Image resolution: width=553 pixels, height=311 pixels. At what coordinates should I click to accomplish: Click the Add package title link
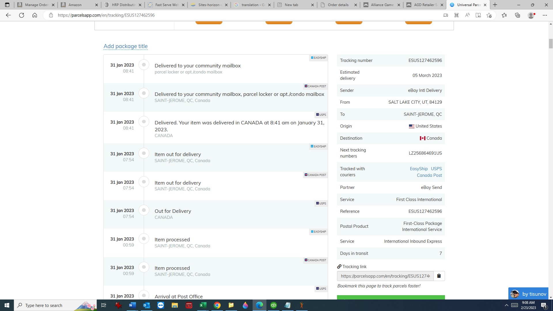coord(126,46)
